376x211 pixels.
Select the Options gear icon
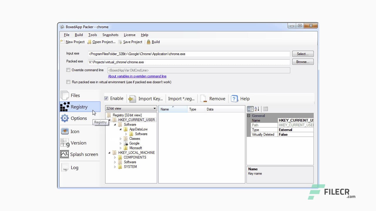click(65, 118)
